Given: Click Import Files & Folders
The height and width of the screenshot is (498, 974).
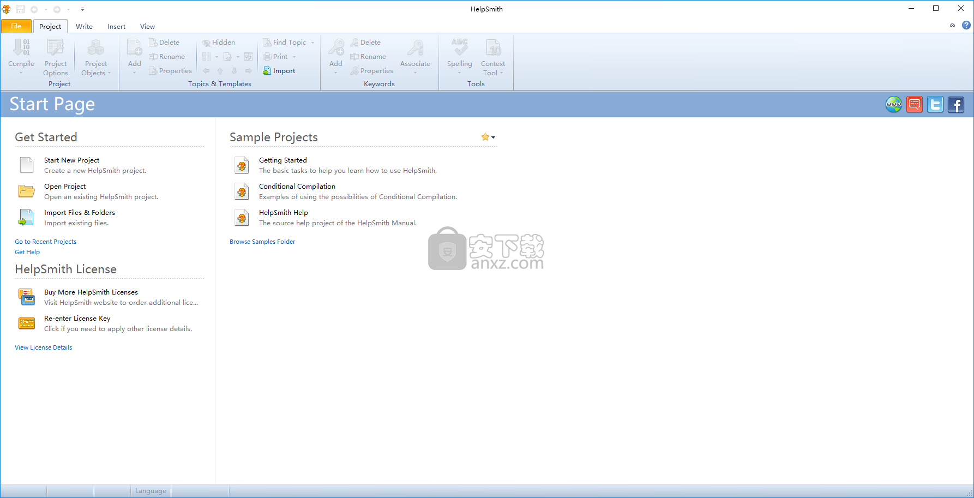Looking at the screenshot, I should [x=80, y=213].
